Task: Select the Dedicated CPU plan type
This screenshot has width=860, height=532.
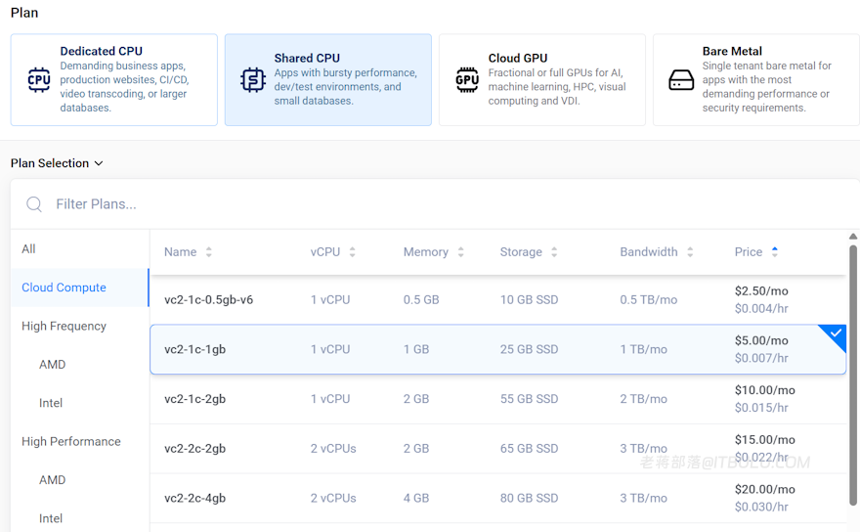Action: 114,79
